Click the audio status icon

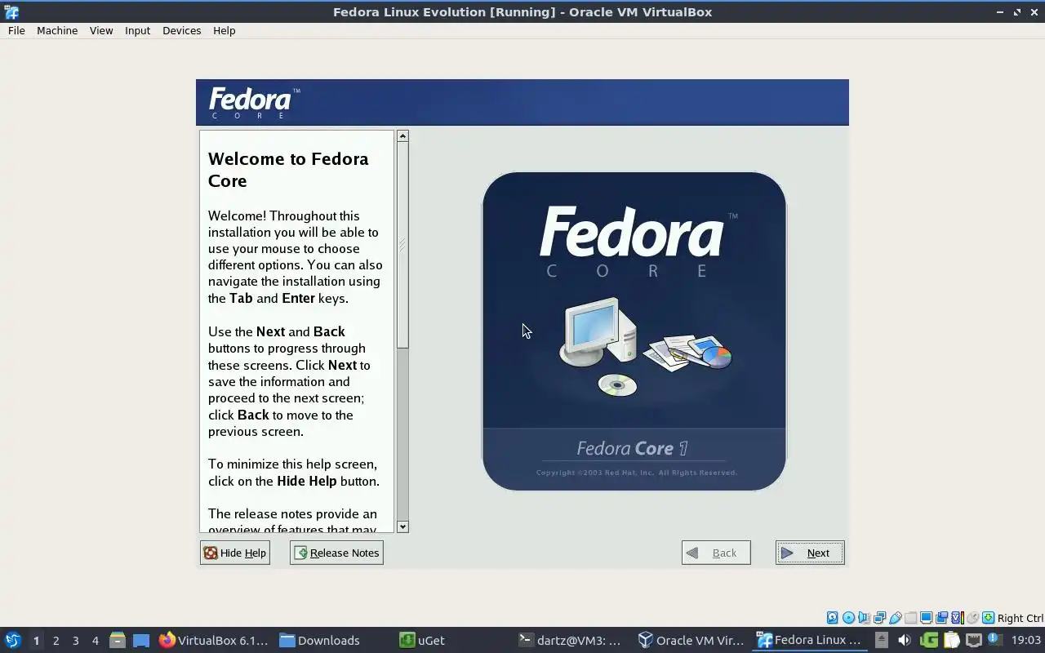864,618
